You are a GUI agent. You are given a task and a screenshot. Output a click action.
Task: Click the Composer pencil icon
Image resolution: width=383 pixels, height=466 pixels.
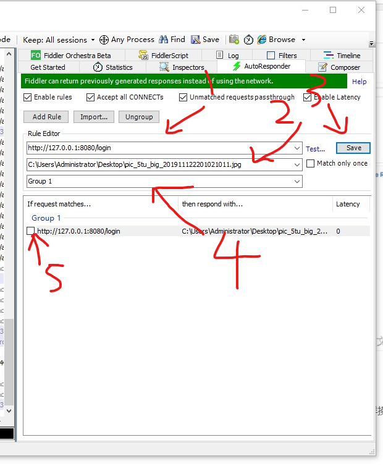pos(322,67)
